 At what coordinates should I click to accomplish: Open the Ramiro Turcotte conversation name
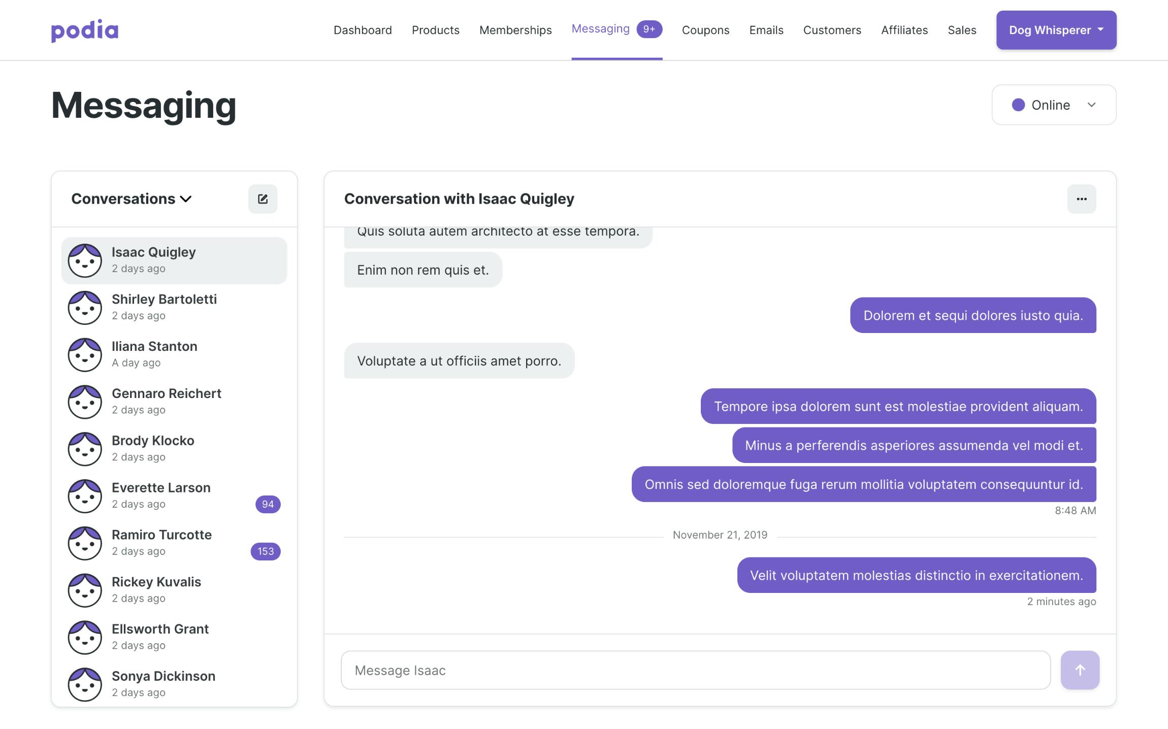coord(161,535)
